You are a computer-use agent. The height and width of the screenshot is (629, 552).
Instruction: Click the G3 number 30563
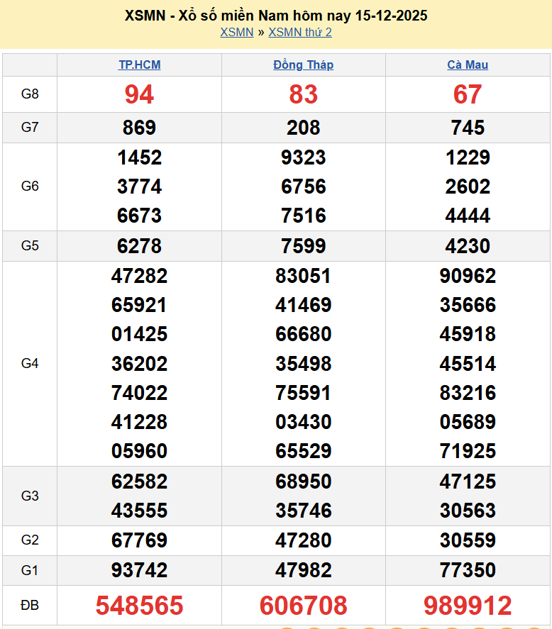click(468, 511)
